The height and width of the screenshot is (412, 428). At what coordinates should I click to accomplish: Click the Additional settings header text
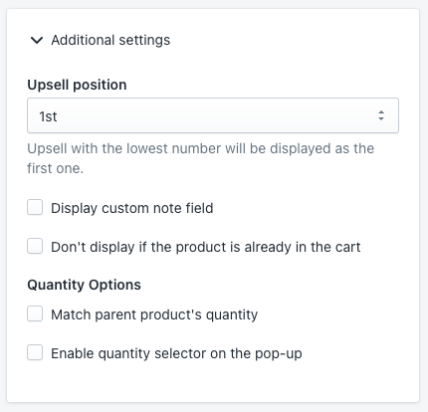pyautogui.click(x=110, y=40)
